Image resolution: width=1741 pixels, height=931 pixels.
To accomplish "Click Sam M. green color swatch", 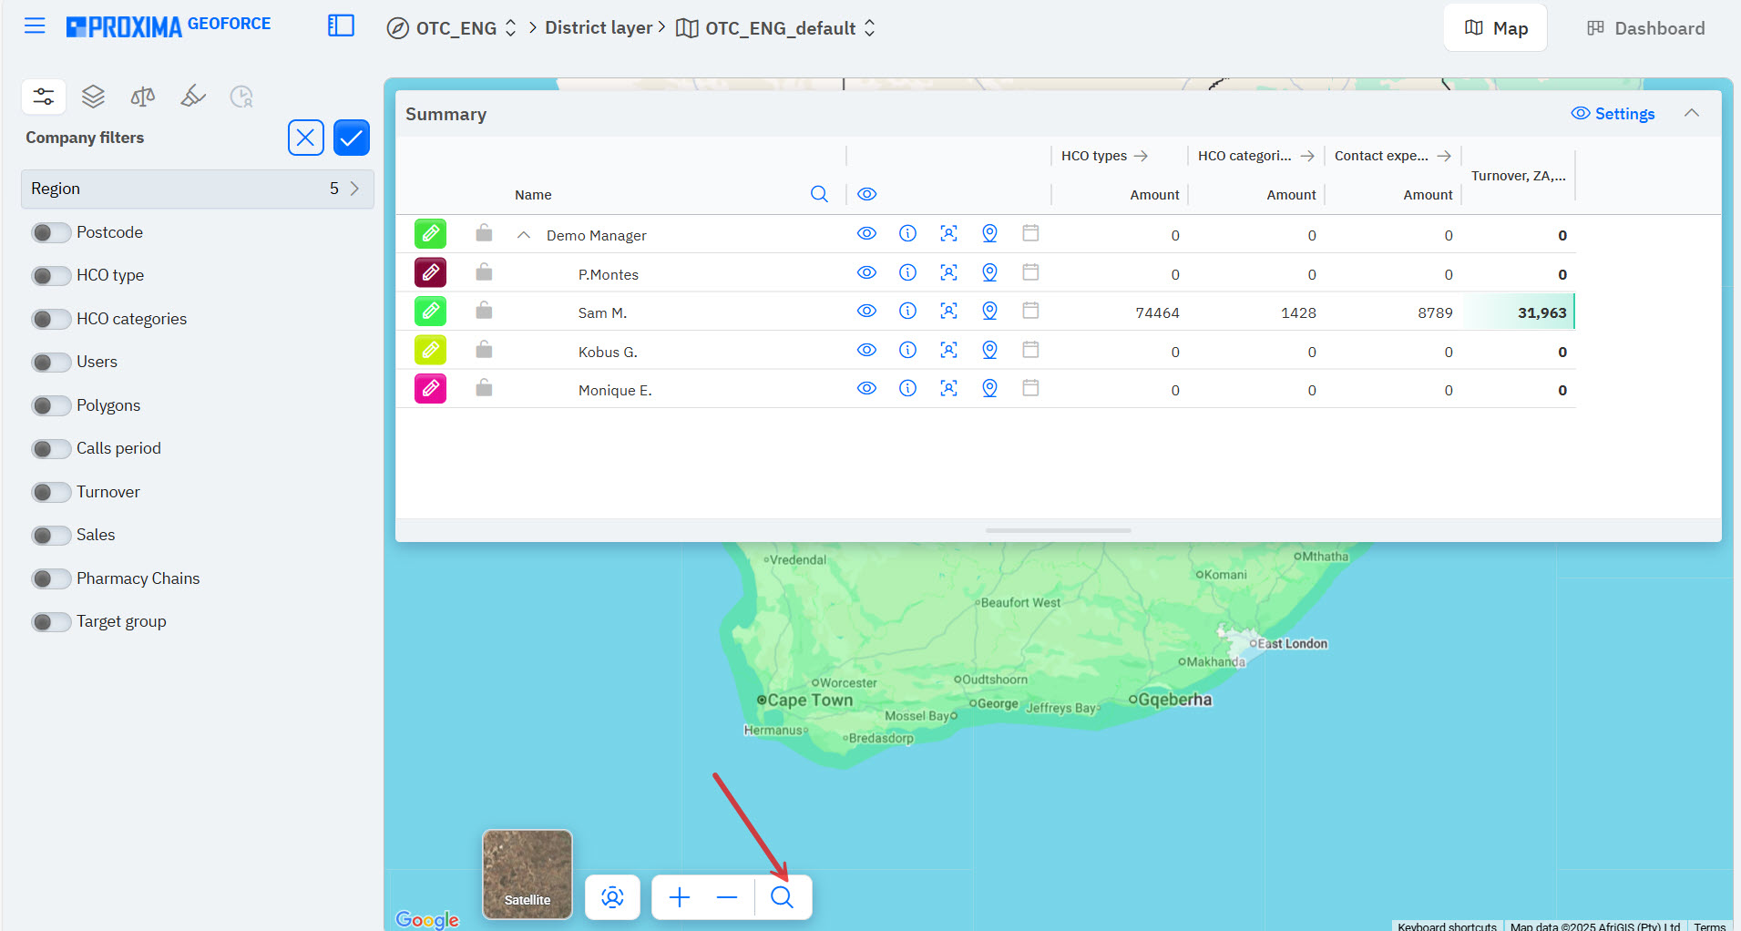I will pyautogui.click(x=430, y=312).
